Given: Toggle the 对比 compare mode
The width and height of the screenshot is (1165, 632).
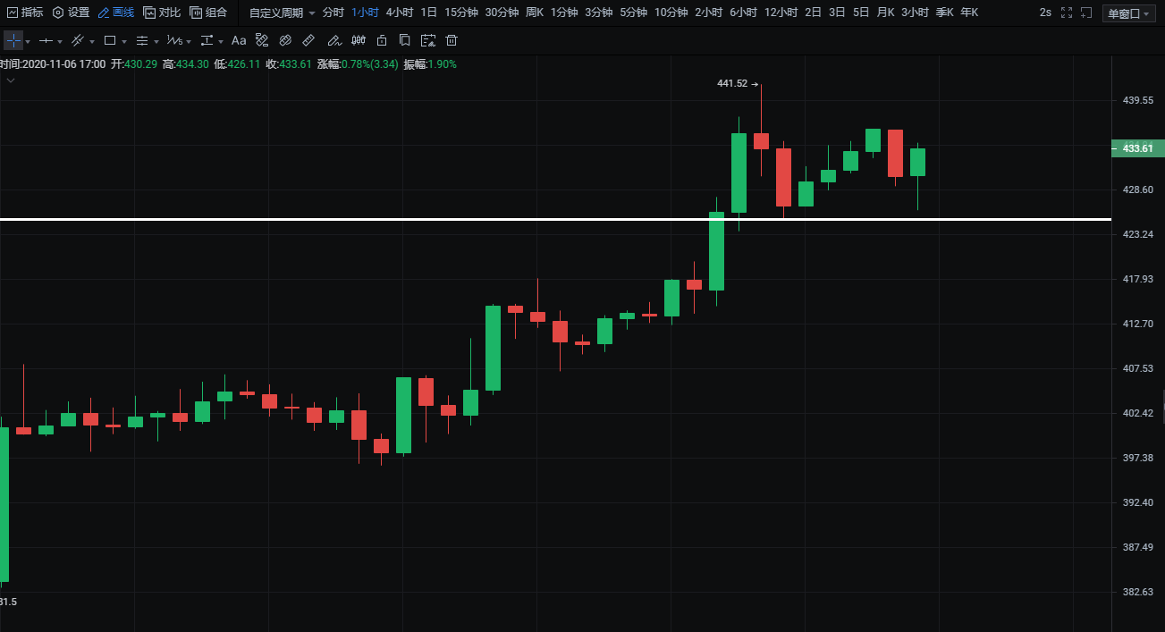Looking at the screenshot, I should pos(162,13).
